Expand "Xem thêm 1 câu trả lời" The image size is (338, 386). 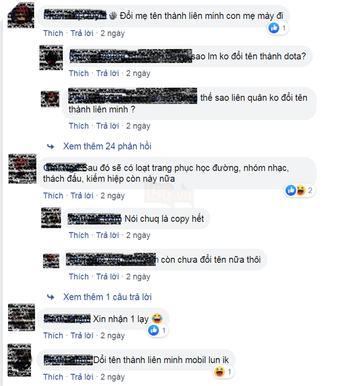pyautogui.click(x=107, y=297)
